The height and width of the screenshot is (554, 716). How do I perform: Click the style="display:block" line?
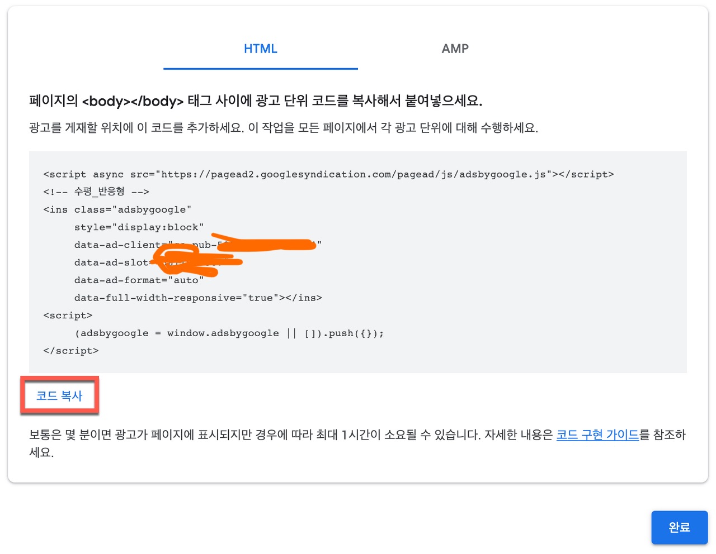139,227
